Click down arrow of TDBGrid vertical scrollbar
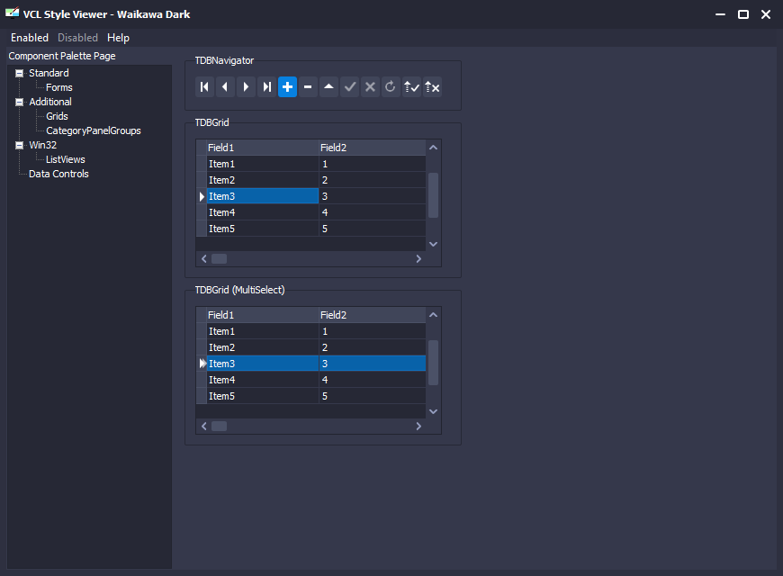The height and width of the screenshot is (576, 783). point(434,244)
